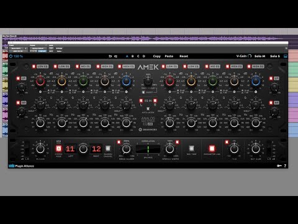Click the right channel blue gain knob
Screen dimensions: 298x224
(x=256, y=82)
